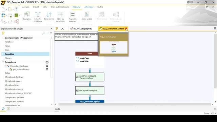Click estCapitale est égal à 1 condition
Viewport: 217px width, 122px height.
(x=90, y=90)
